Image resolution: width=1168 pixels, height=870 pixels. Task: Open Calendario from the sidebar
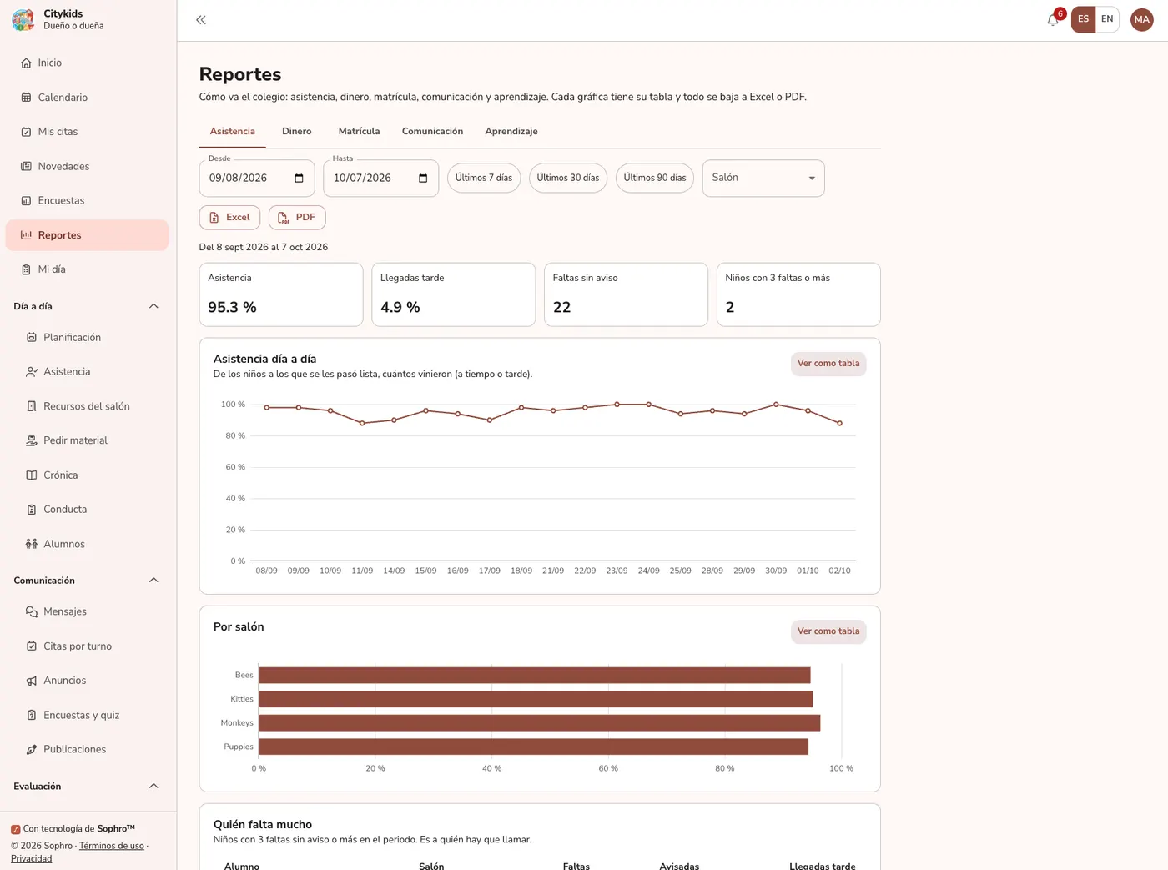point(87,98)
